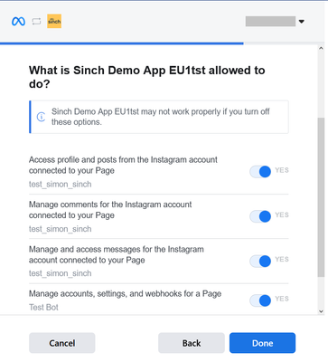Click the scrollbar down arrow
Image resolution: width=328 pixels, height=362 pixels.
321,311
